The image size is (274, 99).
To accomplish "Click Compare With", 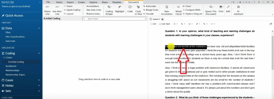I will (192, 10).
